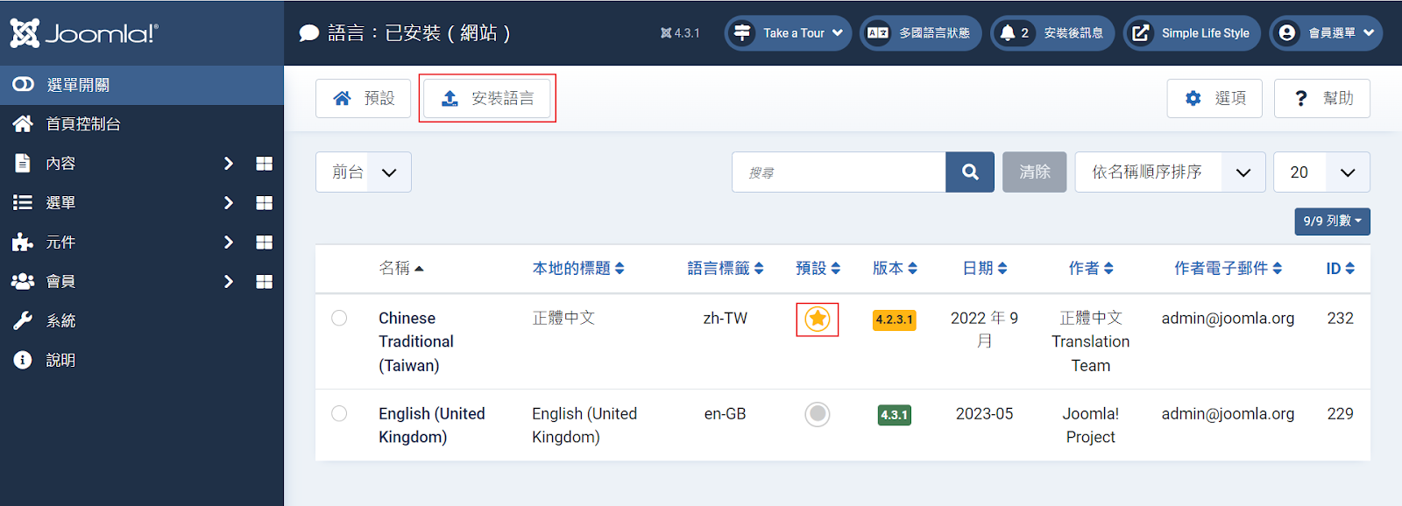Click the magnifier search button
1402x506 pixels.
click(x=970, y=172)
